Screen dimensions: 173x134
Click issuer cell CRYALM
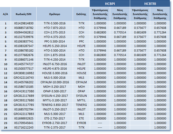(x=81, y=82)
